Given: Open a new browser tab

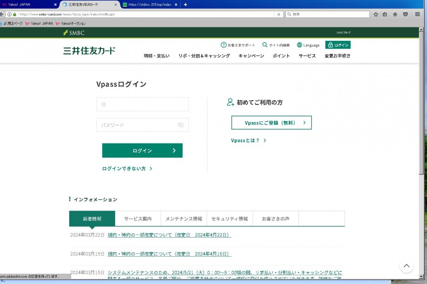Looking at the screenshot, I should 186,5.
